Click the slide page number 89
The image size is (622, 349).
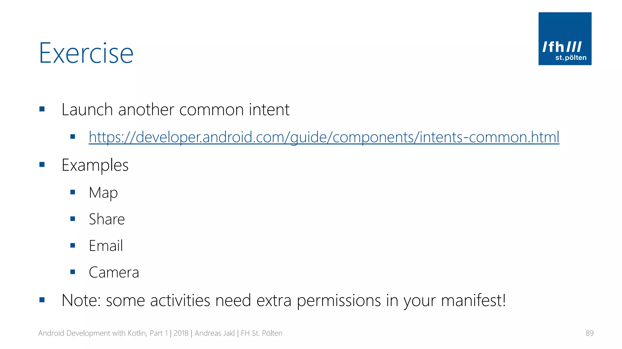(589, 333)
